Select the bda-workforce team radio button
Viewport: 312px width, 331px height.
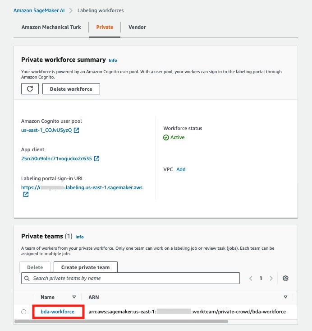[x=23, y=312]
